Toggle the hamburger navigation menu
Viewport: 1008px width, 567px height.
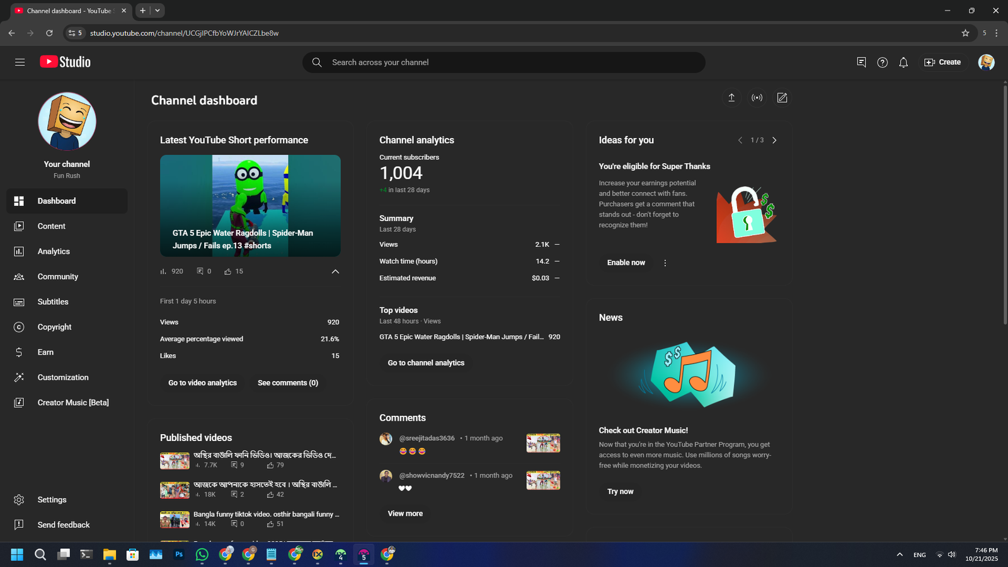pyautogui.click(x=20, y=62)
